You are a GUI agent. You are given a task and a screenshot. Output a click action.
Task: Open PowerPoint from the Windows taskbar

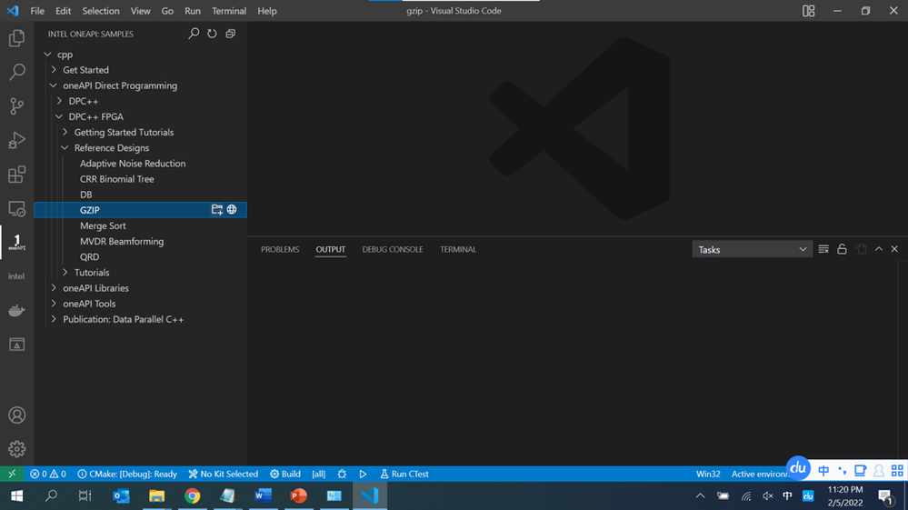[x=298, y=495]
